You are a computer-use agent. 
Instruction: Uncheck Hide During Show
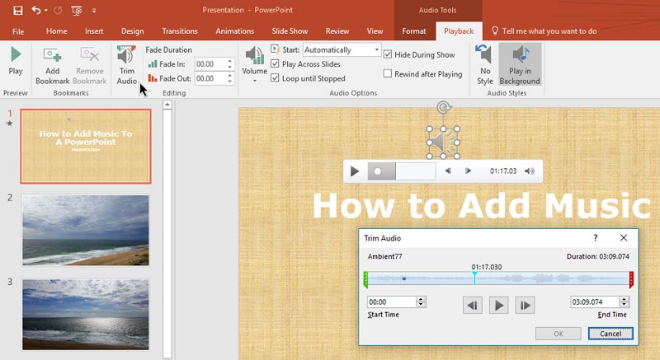click(x=388, y=54)
